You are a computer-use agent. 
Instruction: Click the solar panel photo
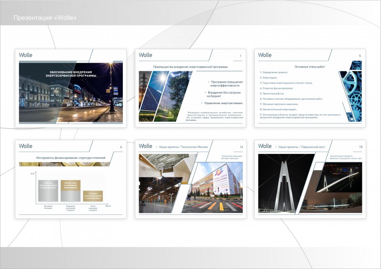153,93
